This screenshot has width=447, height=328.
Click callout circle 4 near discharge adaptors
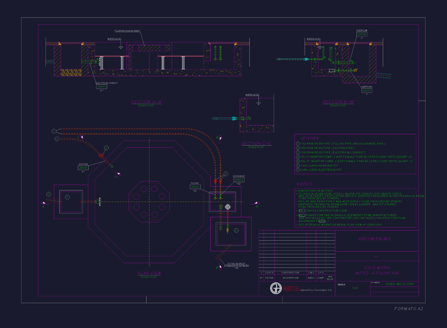[226, 174]
